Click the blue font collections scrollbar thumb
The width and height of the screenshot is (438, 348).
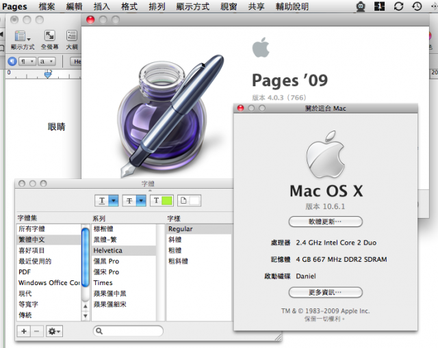click(x=86, y=257)
